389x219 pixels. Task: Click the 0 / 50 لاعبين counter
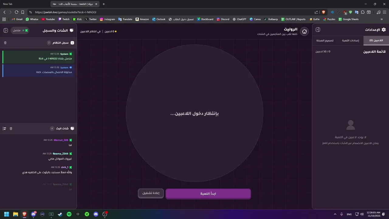pos(323,52)
